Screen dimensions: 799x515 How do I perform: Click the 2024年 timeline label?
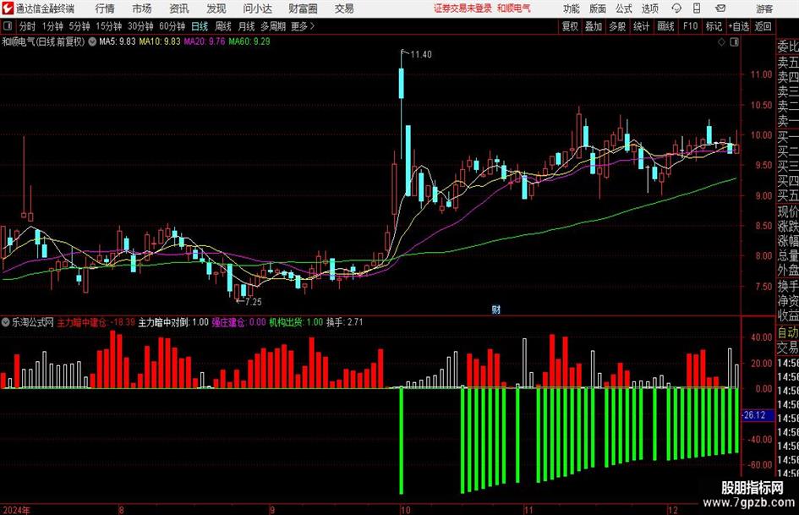pos(16,510)
